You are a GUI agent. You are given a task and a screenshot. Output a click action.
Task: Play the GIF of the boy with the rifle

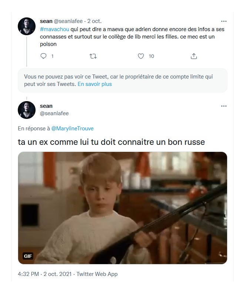(123, 208)
